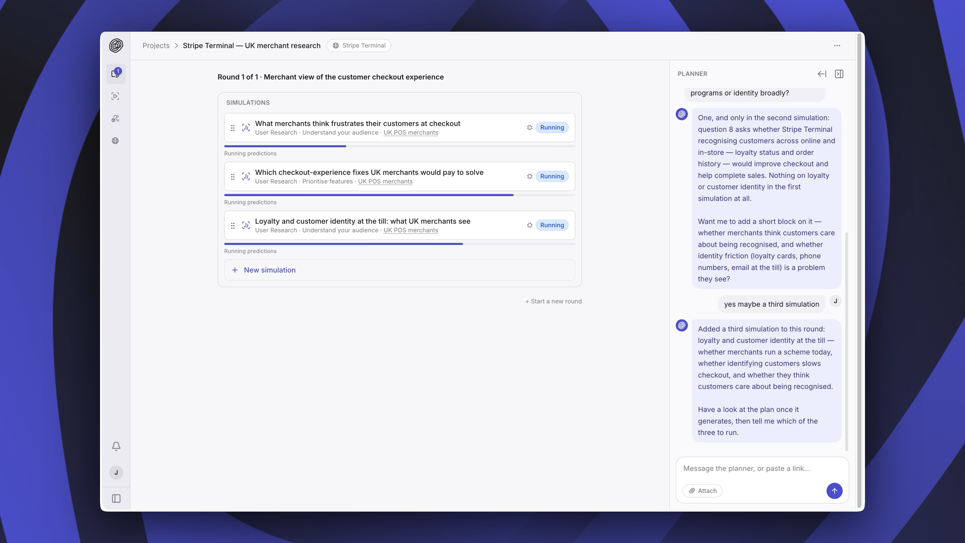The image size is (965, 543).
Task: Click the simulation type icon beside 'Which checkout-experience fixes'
Action: click(246, 176)
